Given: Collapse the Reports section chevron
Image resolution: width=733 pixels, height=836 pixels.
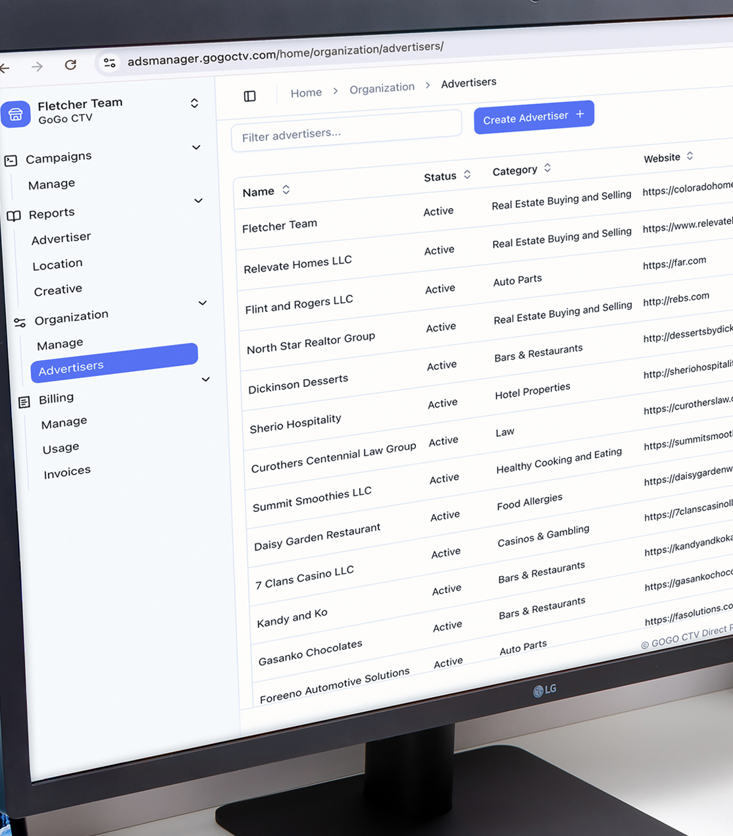Looking at the screenshot, I should point(198,201).
